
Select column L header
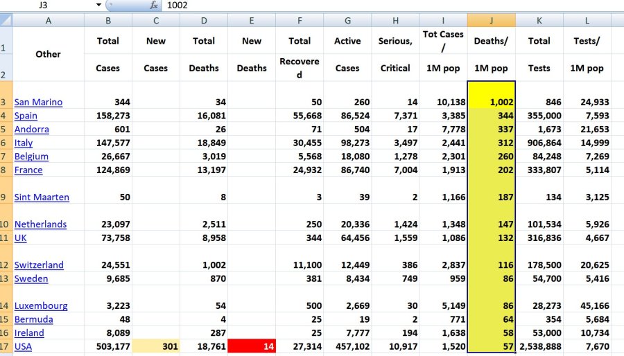pyautogui.click(x=587, y=21)
